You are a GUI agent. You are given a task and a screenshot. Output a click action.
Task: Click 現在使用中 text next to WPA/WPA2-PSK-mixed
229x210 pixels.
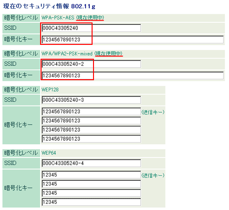[109, 53]
